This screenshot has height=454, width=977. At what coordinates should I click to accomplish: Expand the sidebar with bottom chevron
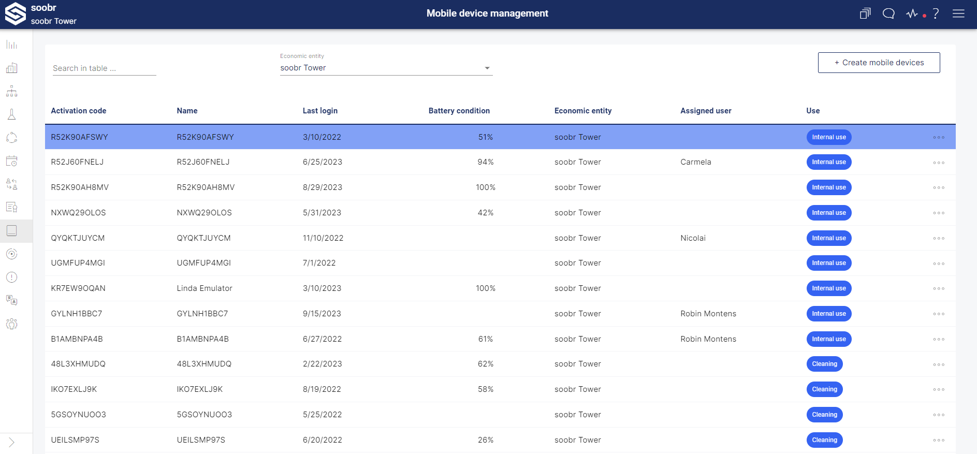pyautogui.click(x=11, y=442)
